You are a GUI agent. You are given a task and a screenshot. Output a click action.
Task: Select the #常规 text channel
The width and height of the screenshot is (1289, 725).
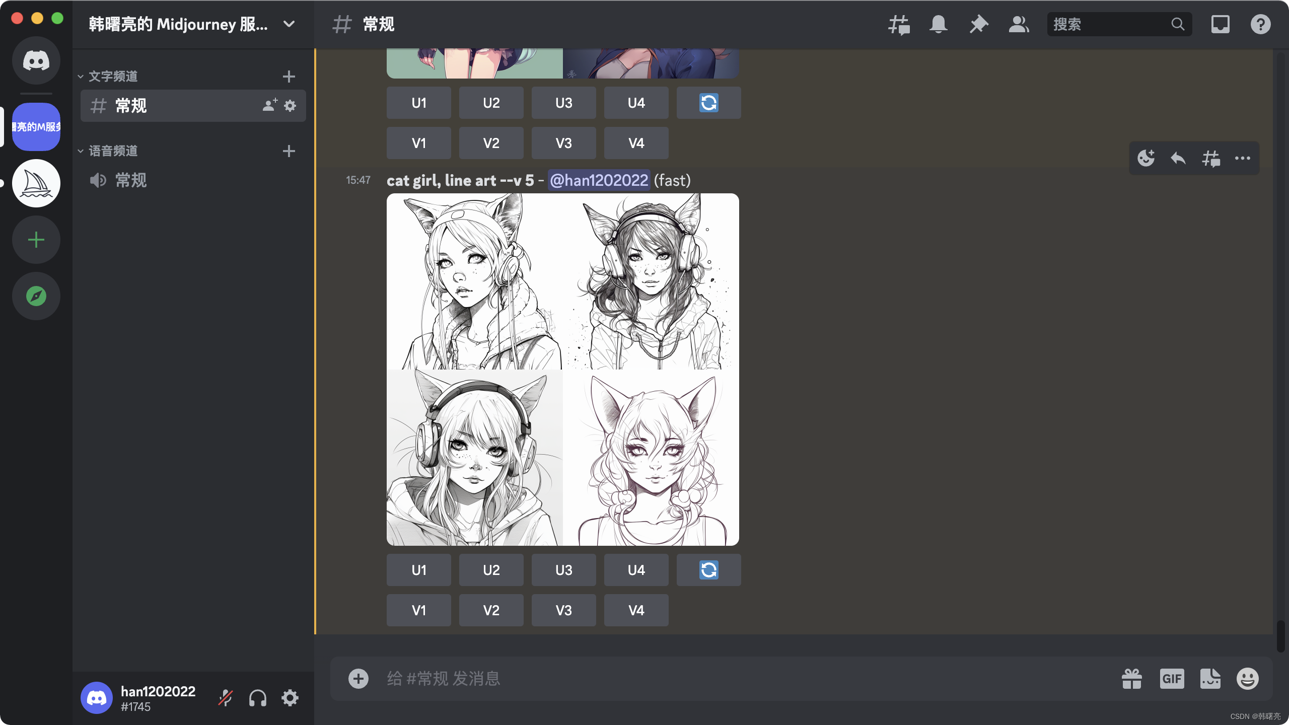[131, 106]
